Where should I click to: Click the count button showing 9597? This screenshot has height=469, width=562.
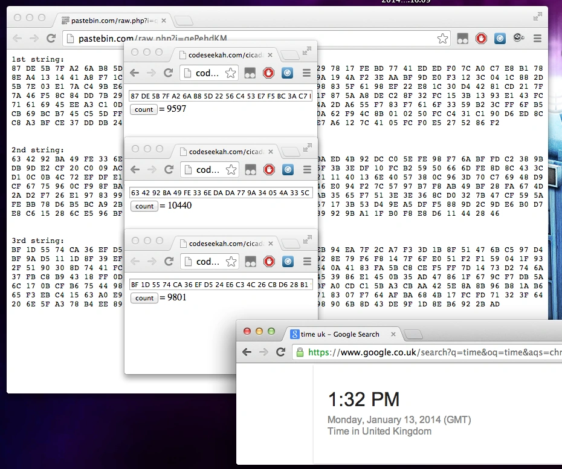pos(144,109)
